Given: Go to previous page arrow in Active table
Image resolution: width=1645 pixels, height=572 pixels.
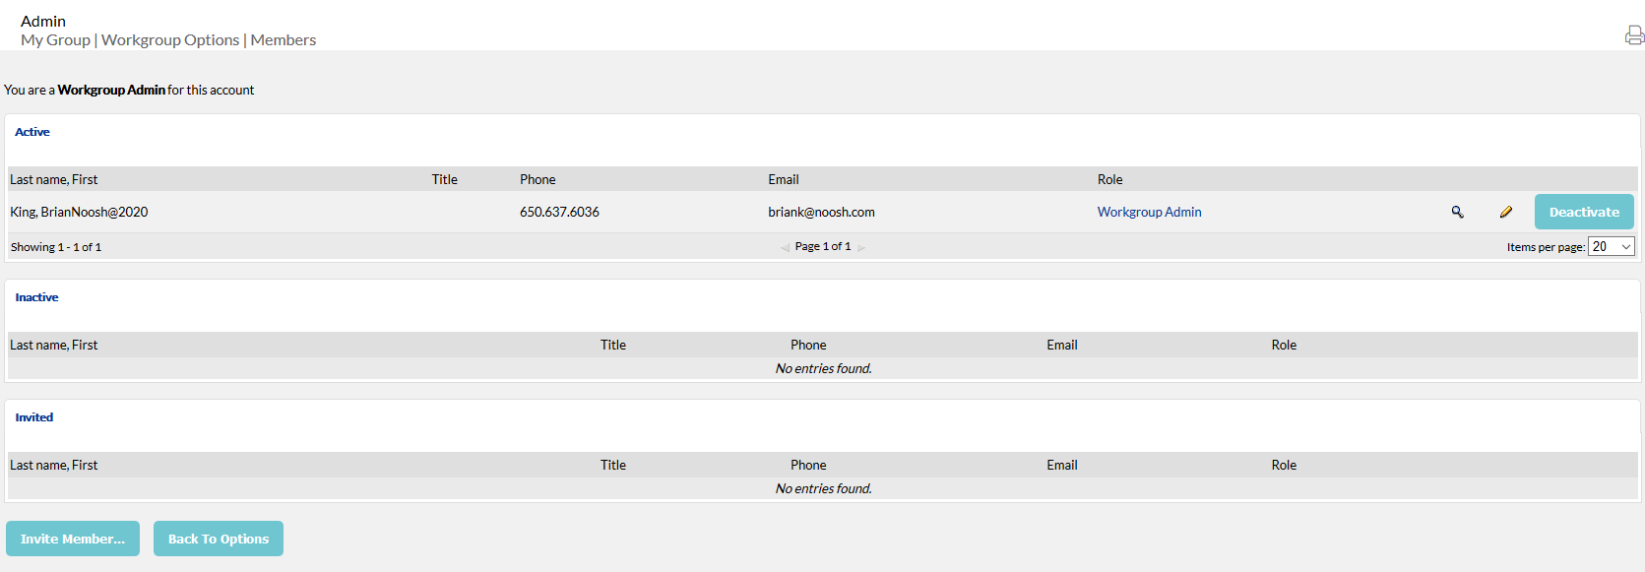Looking at the screenshot, I should [x=785, y=247].
